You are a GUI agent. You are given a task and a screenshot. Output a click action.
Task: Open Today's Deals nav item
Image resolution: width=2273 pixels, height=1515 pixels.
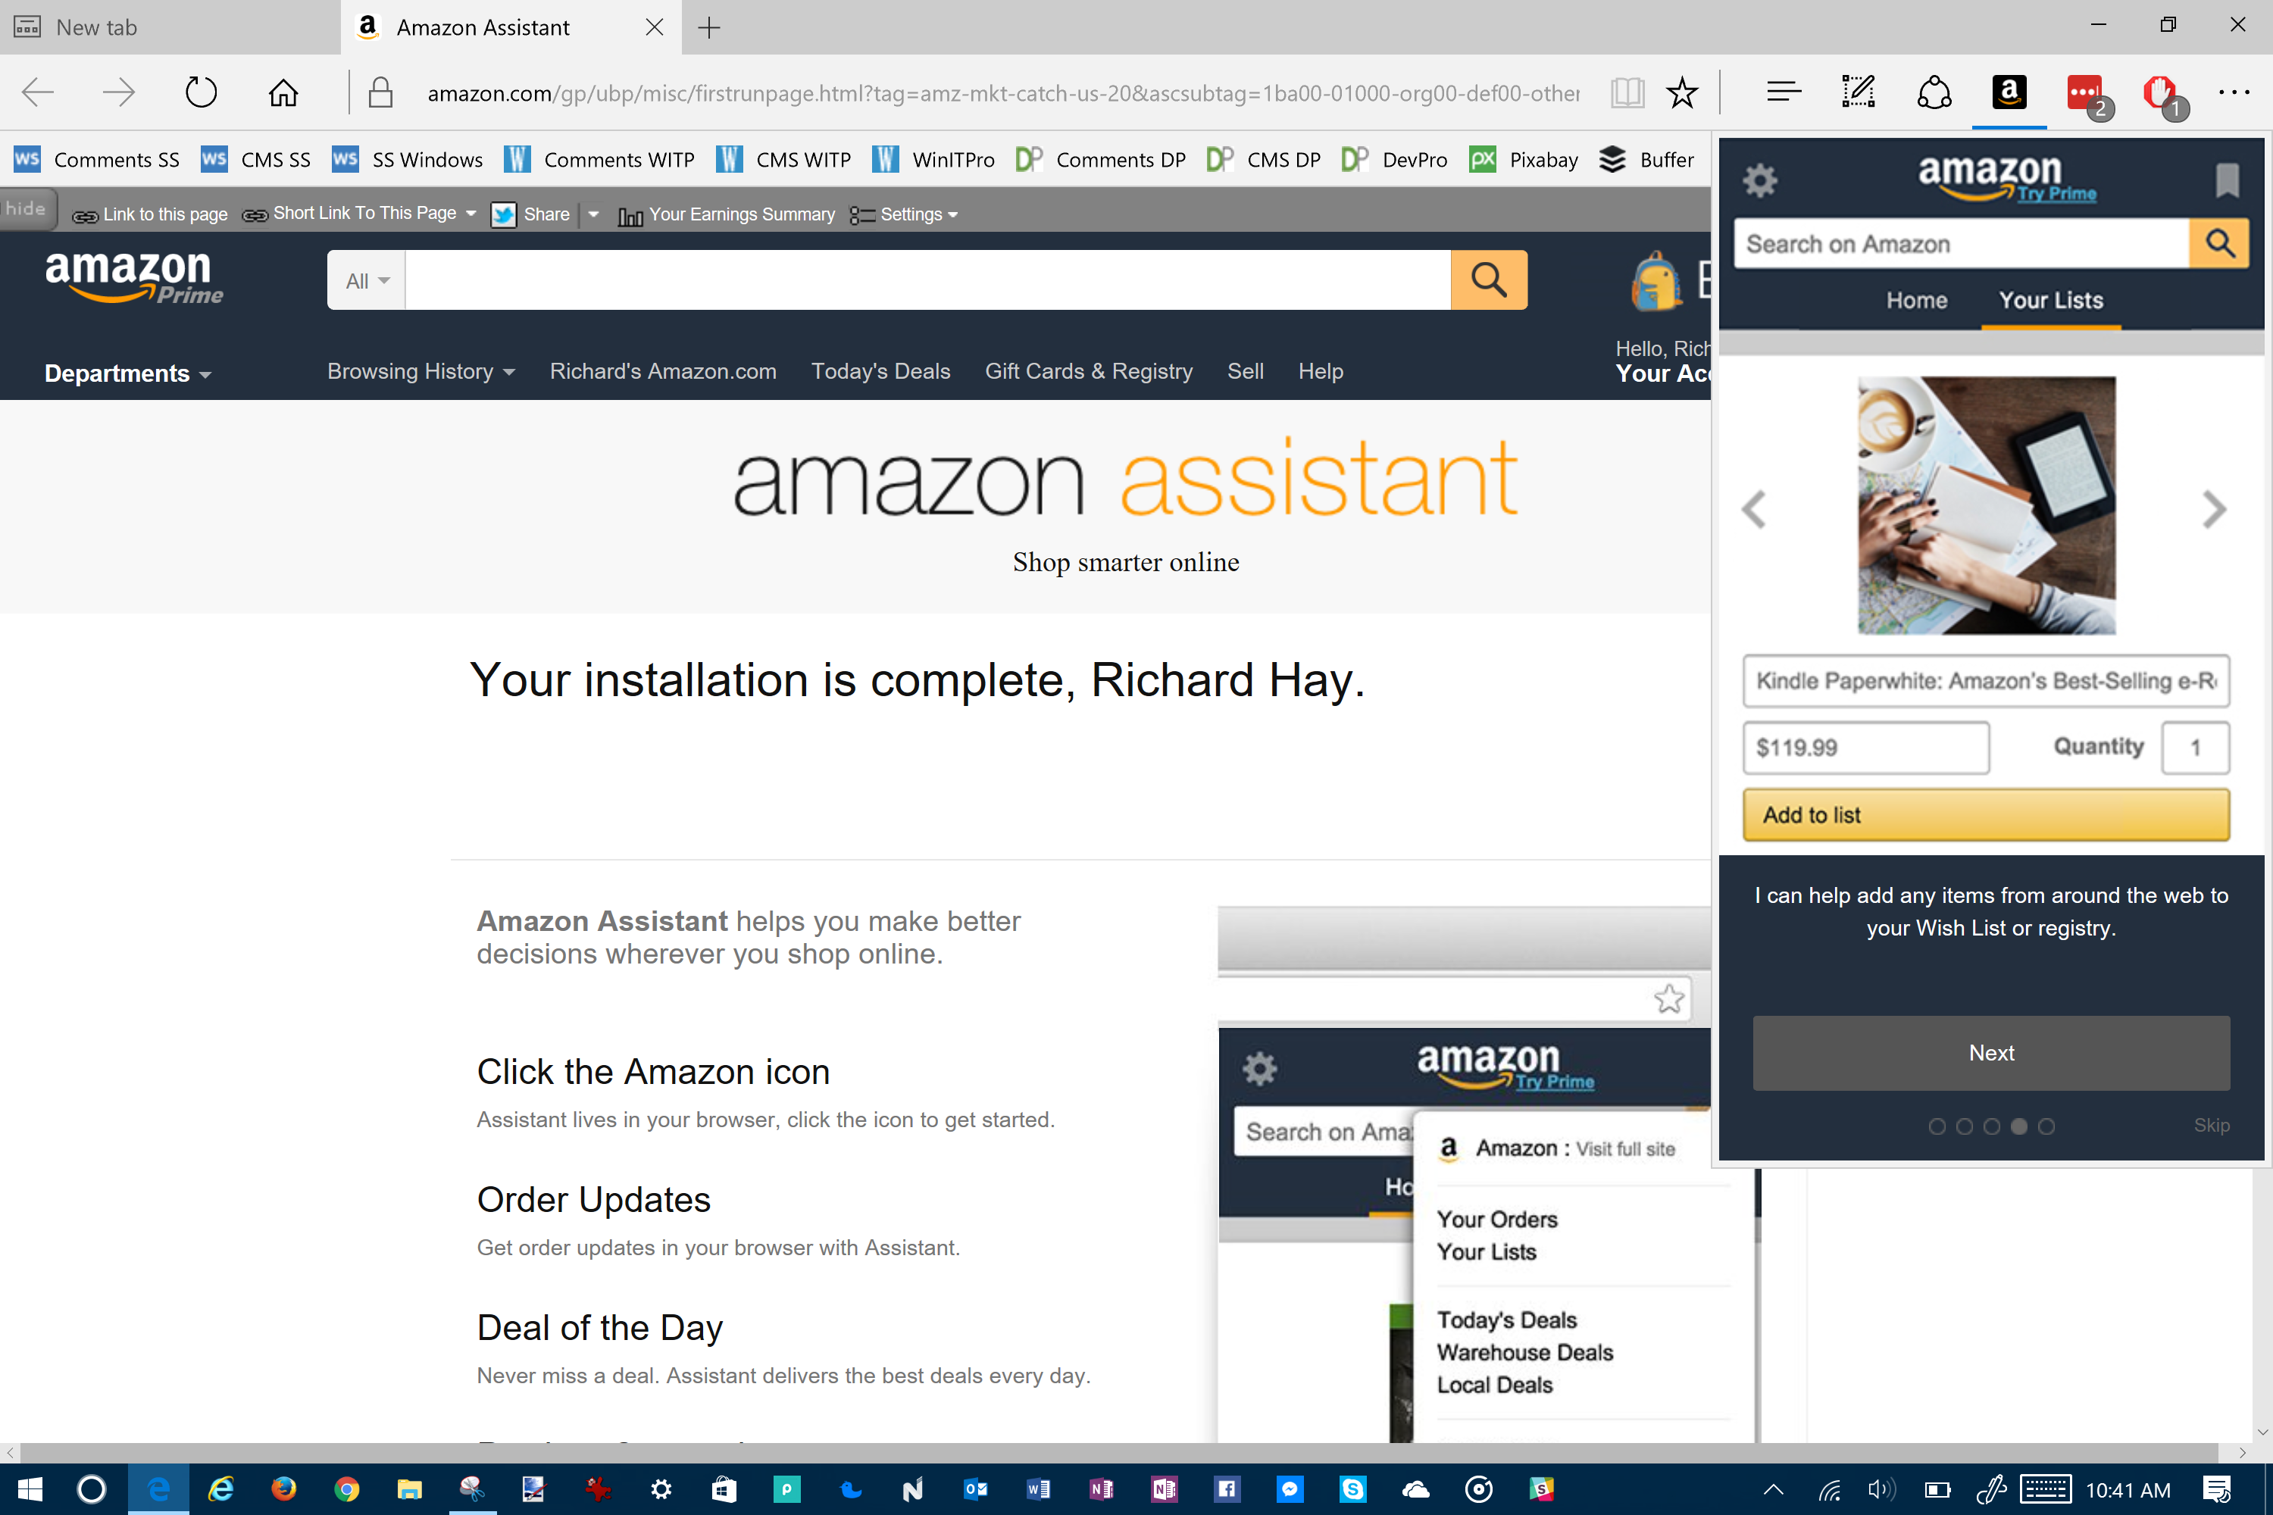coord(880,372)
